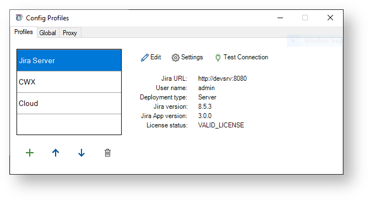Move the profile up with the up arrow

point(56,153)
